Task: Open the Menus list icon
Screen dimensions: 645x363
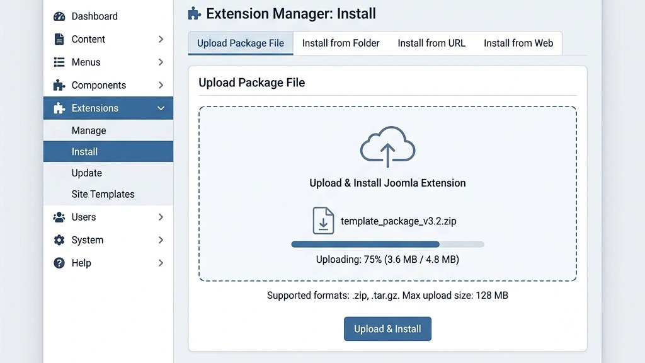Action: click(x=59, y=62)
